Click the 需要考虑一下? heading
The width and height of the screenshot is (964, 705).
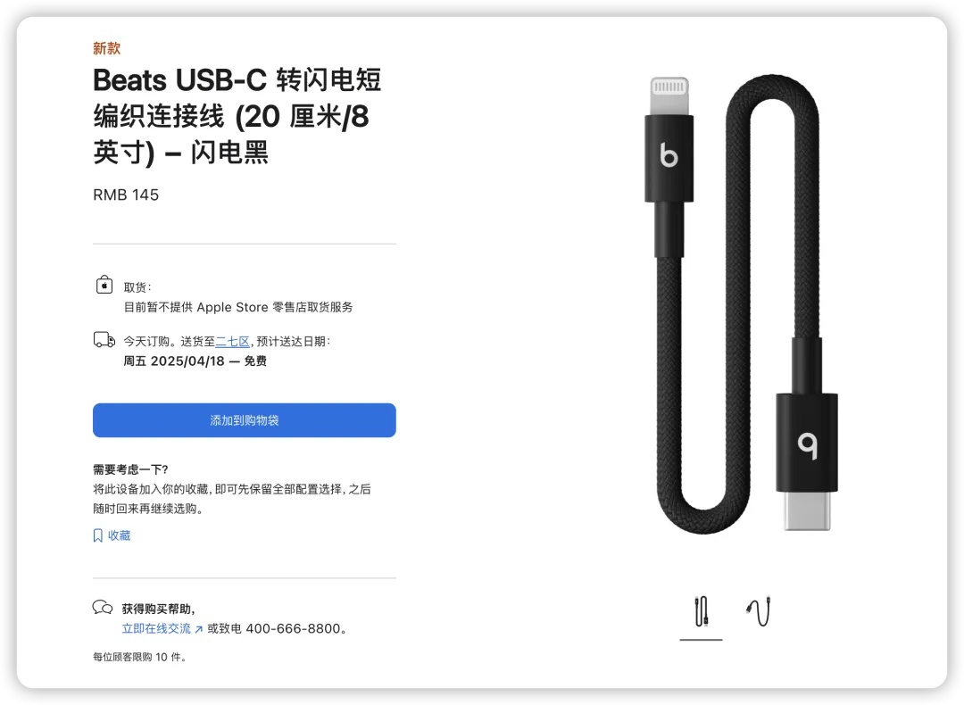coord(130,469)
